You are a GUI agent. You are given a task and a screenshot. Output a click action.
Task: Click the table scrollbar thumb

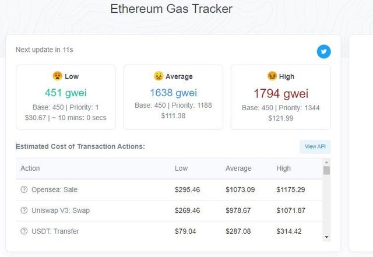click(326, 170)
